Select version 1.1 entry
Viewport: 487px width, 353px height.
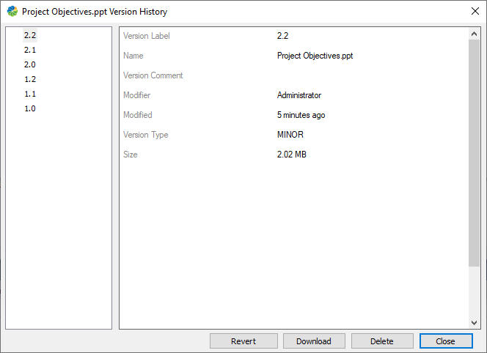[x=30, y=94]
